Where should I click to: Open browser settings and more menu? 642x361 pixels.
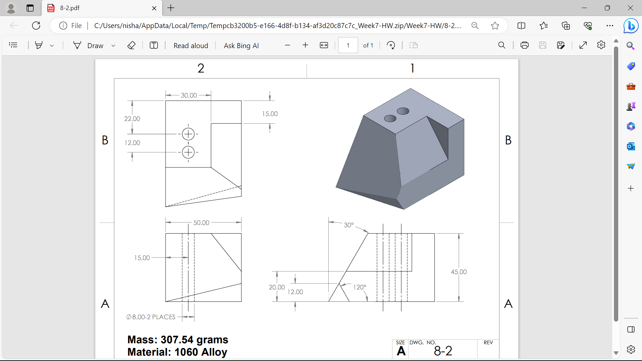pos(610,25)
